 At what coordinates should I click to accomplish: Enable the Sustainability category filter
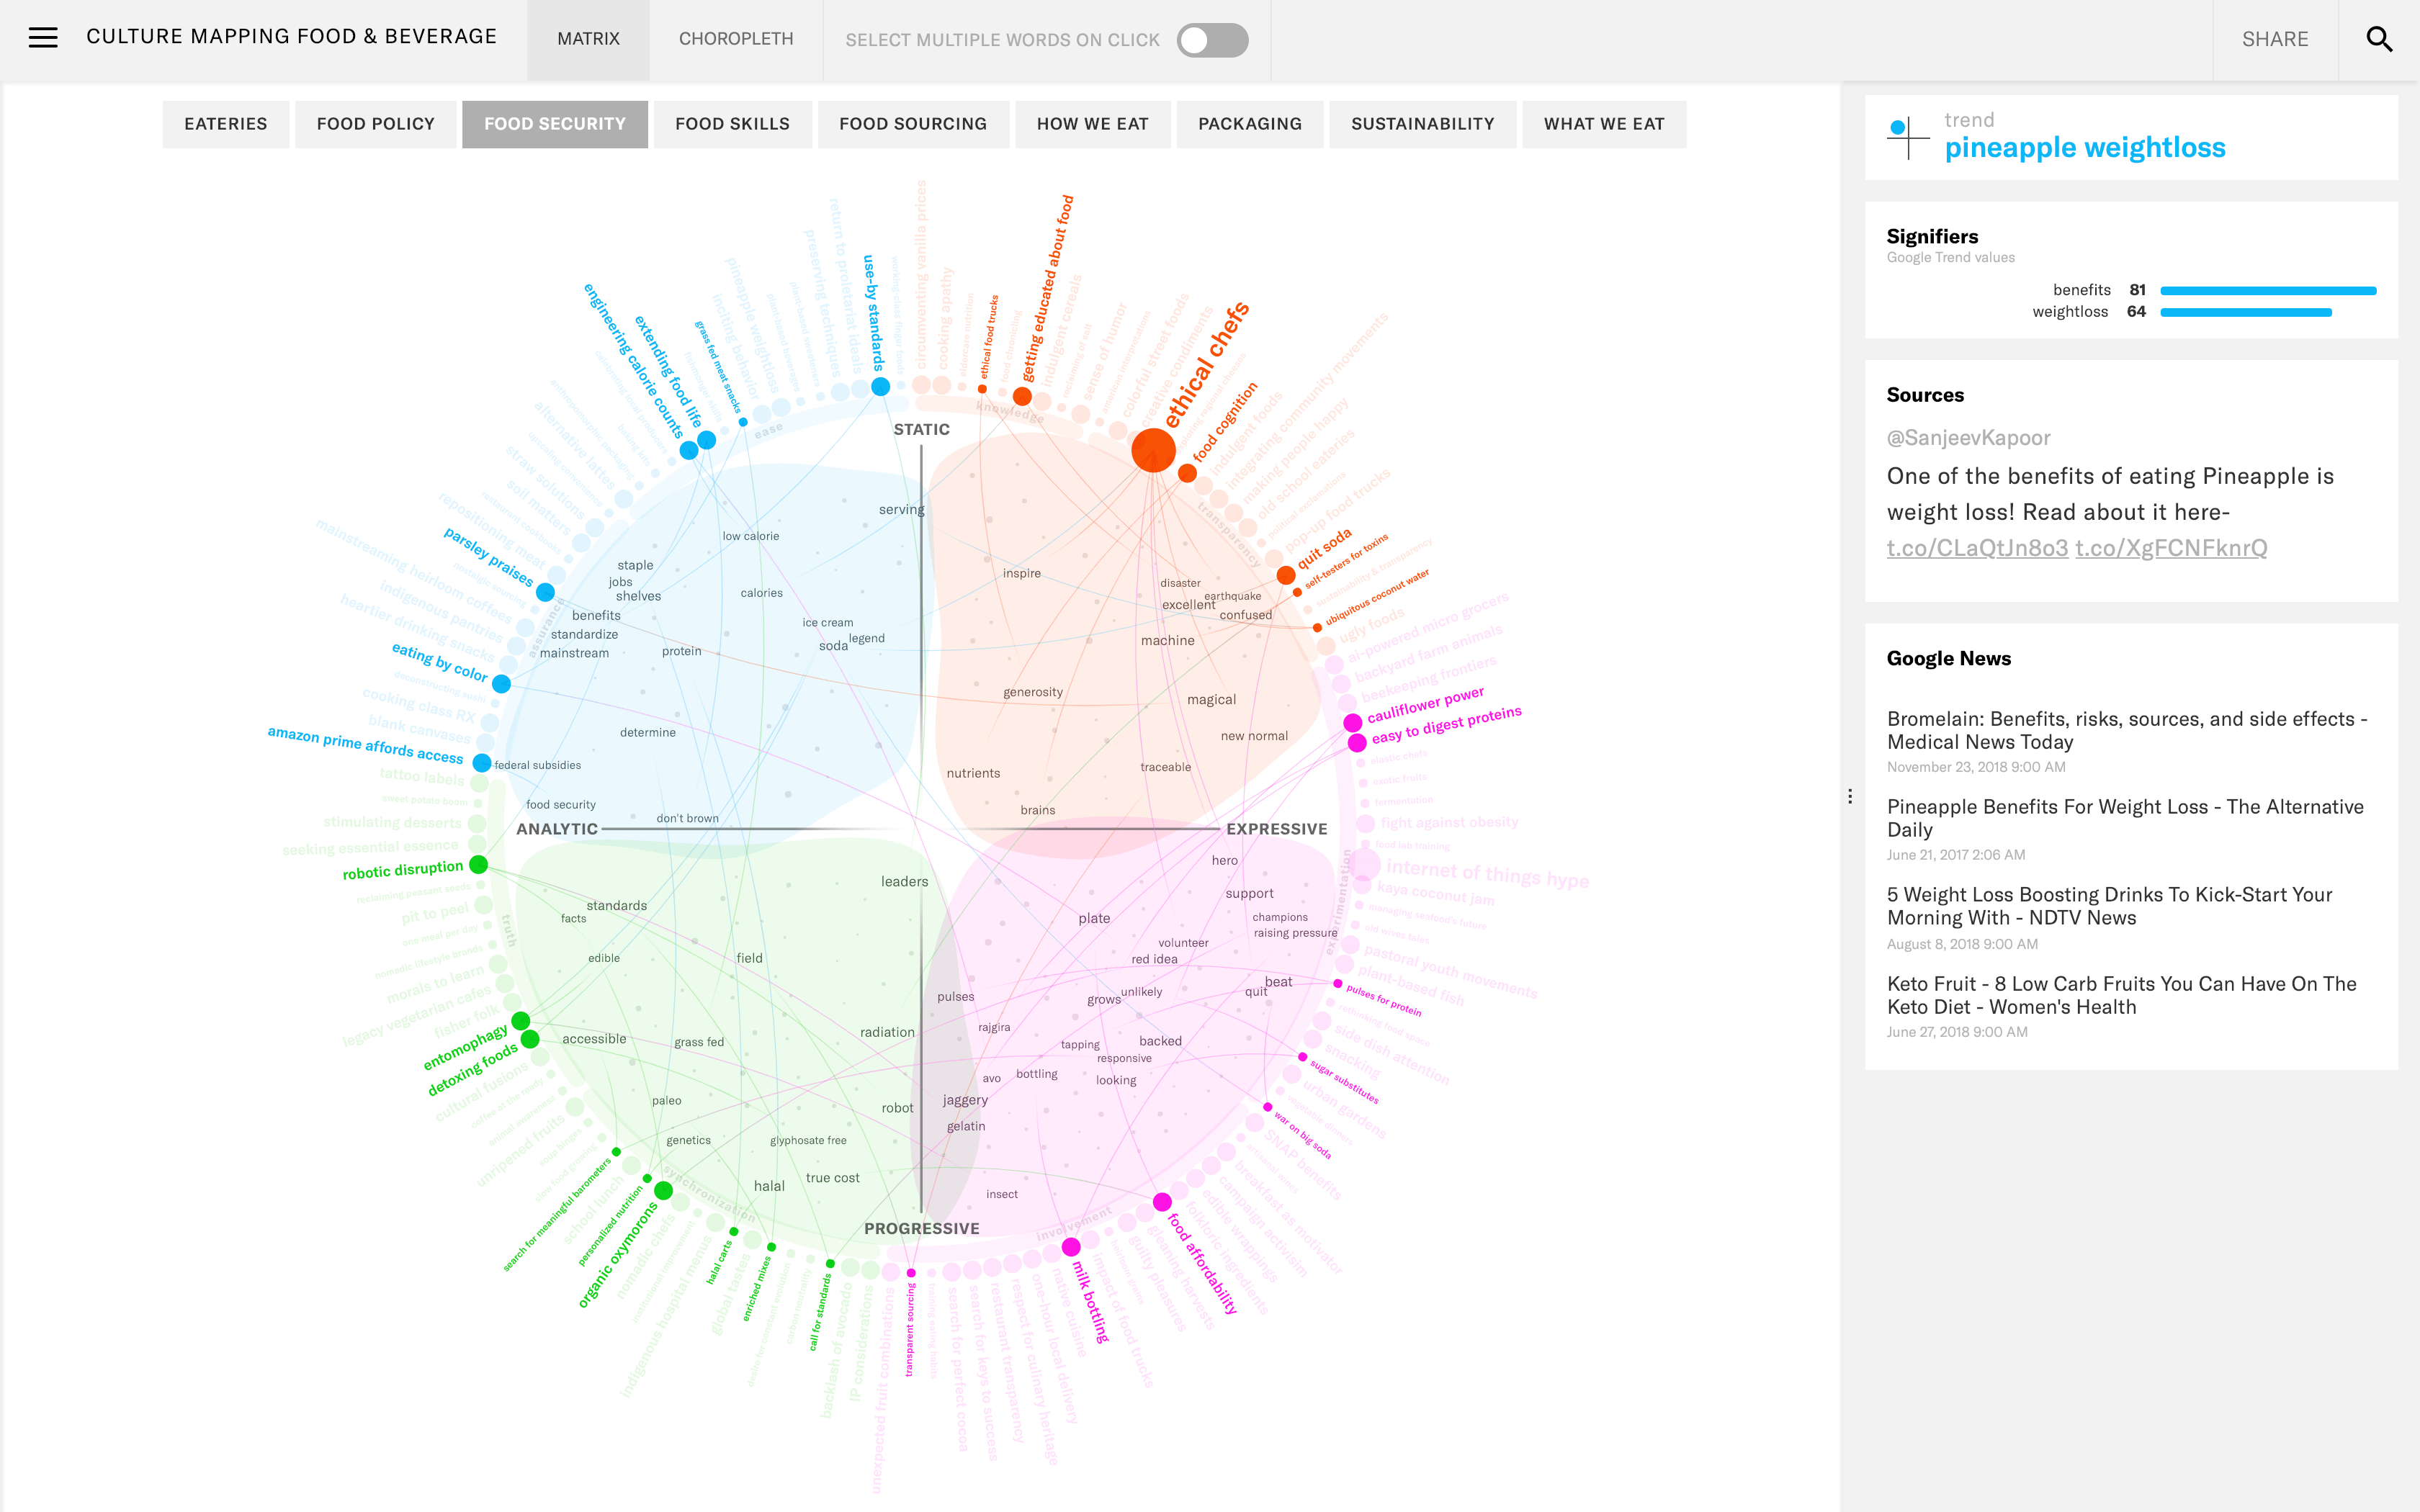tap(1422, 124)
